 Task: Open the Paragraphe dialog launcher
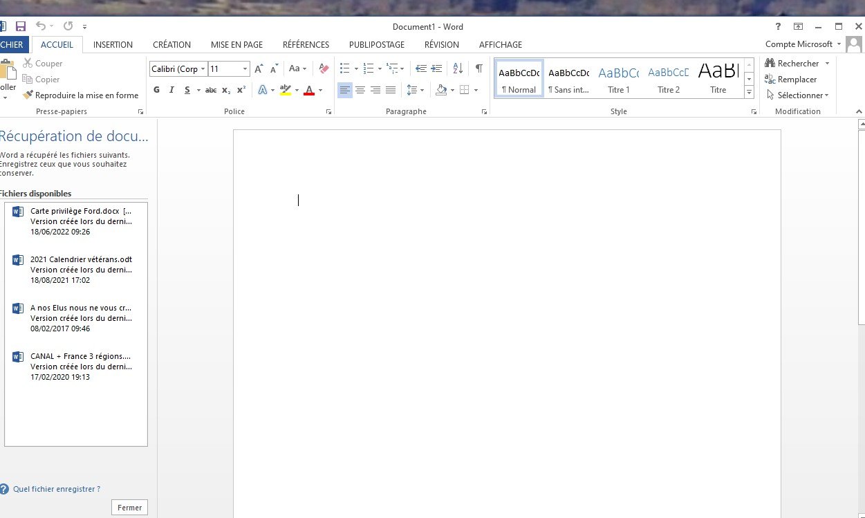(x=484, y=111)
